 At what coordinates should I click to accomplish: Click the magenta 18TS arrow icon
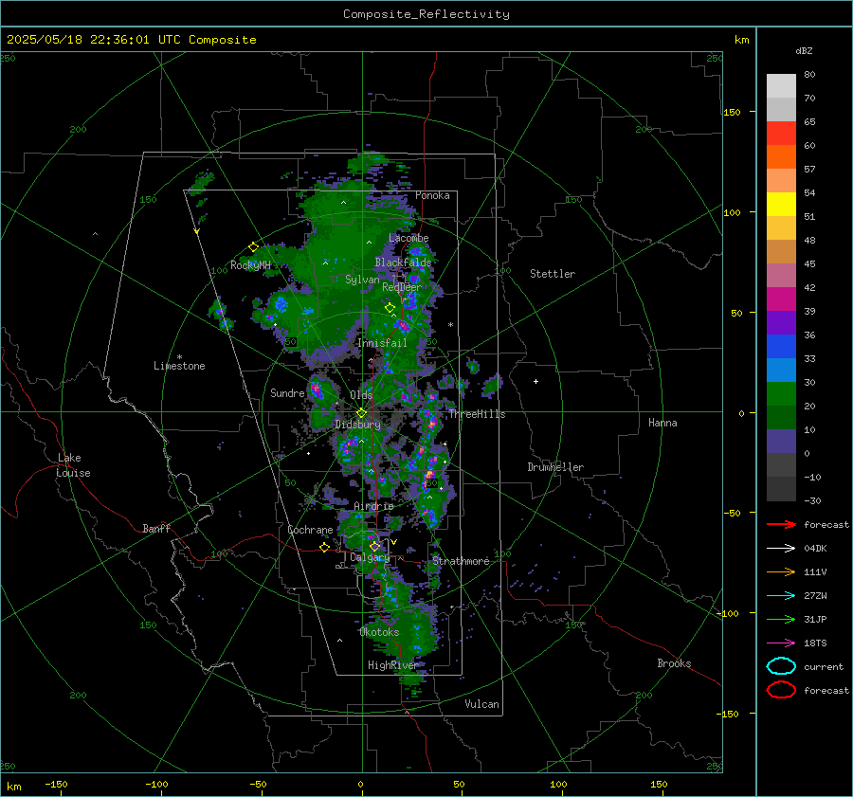[x=781, y=643]
